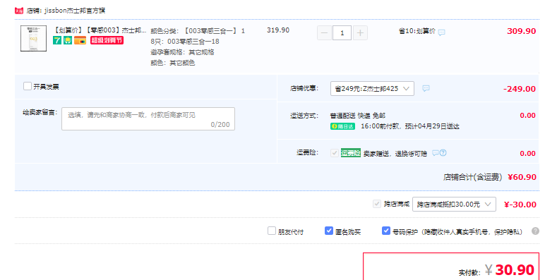This screenshot has width=545, height=280.
Task: Click the unit price 319.90
Action: pos(278,30)
